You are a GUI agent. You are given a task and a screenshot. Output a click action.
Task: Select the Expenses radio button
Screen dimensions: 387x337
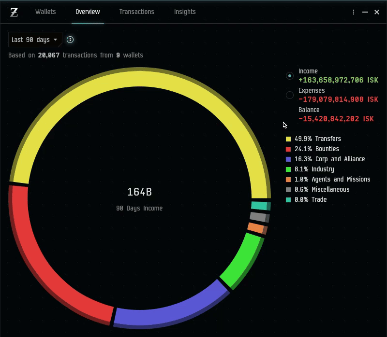(290, 95)
